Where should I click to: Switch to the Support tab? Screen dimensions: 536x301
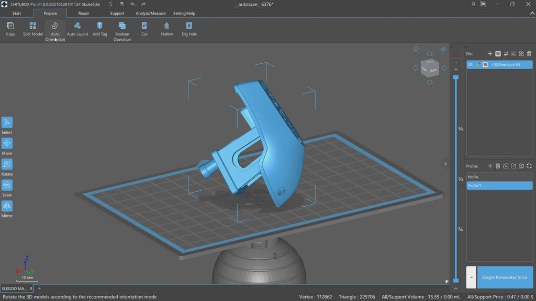pyautogui.click(x=117, y=13)
